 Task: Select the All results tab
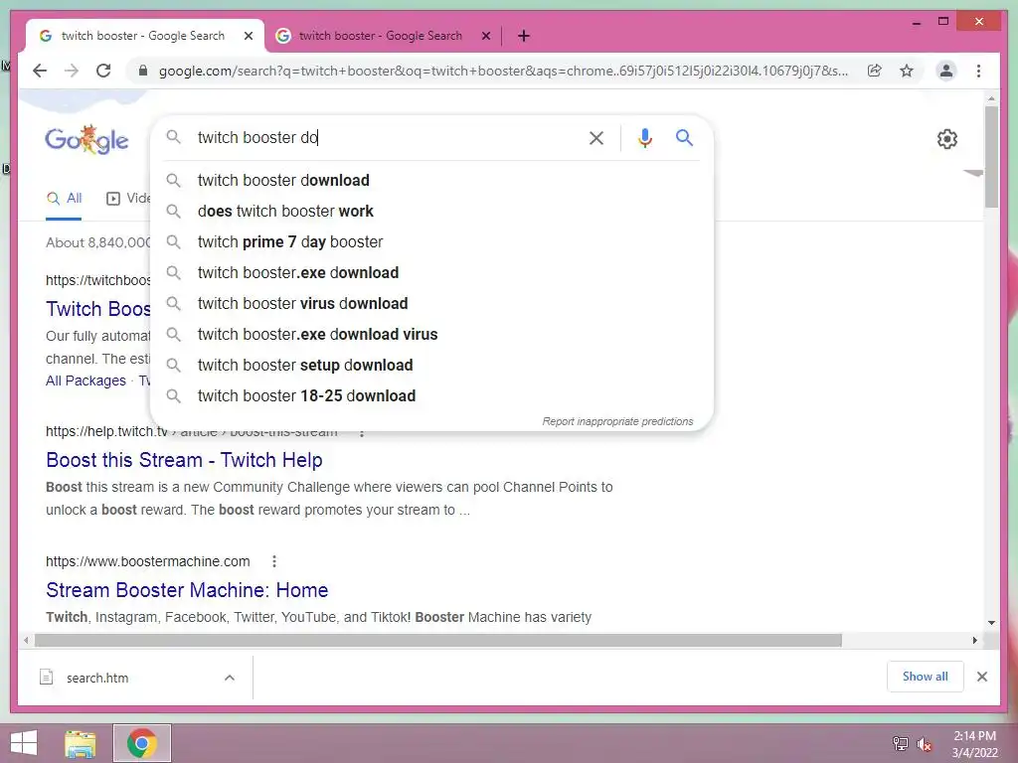pos(65,199)
